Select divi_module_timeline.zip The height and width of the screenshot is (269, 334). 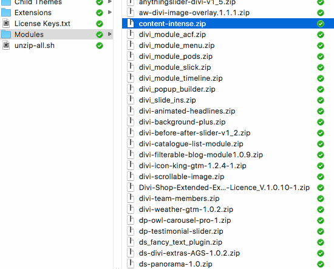coord(180,78)
